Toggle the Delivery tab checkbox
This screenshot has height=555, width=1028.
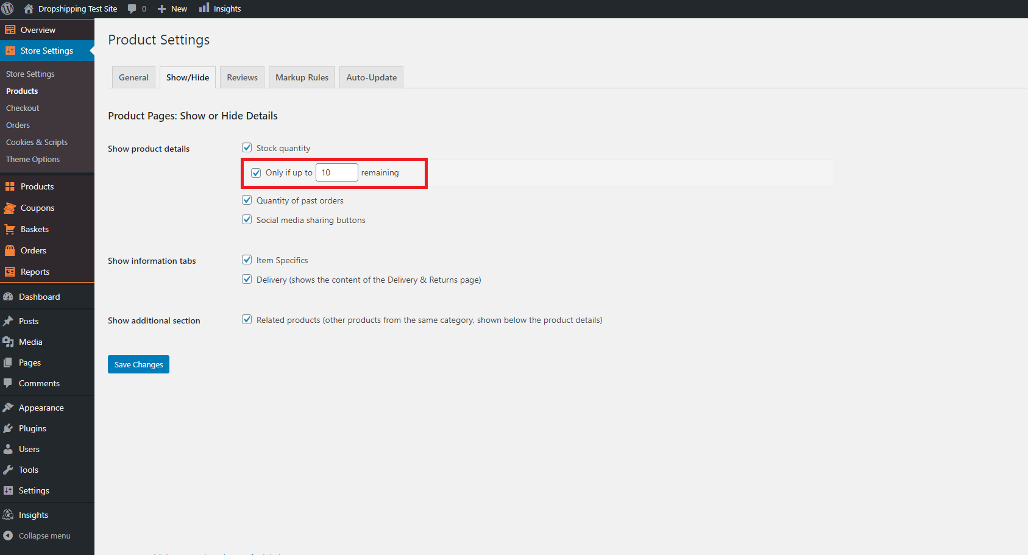(247, 279)
